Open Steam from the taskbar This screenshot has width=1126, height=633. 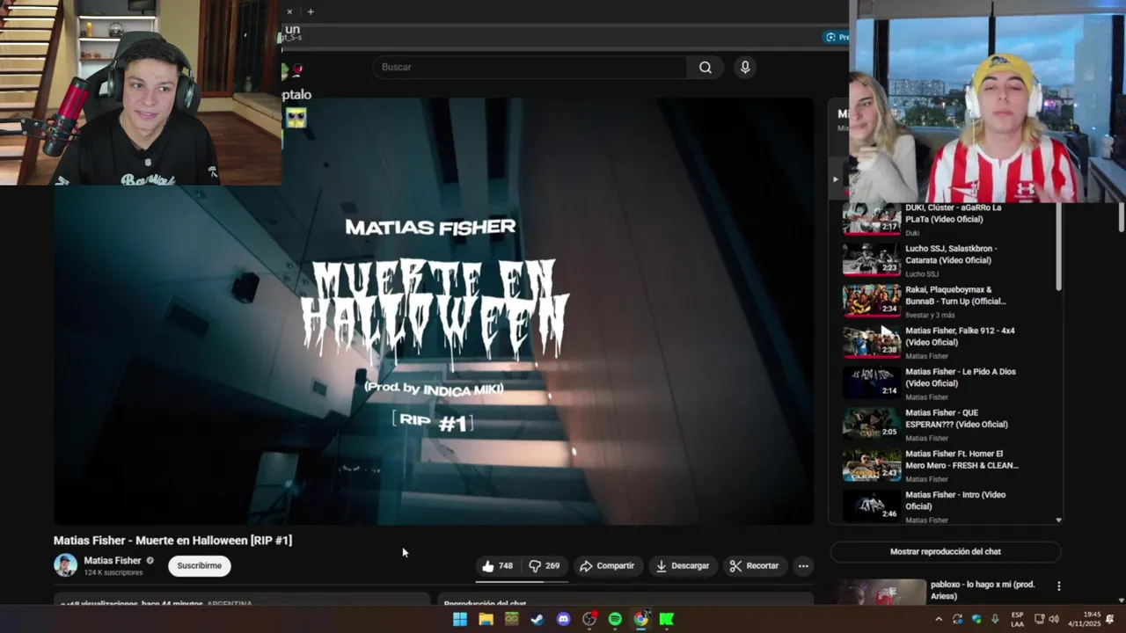(x=537, y=619)
